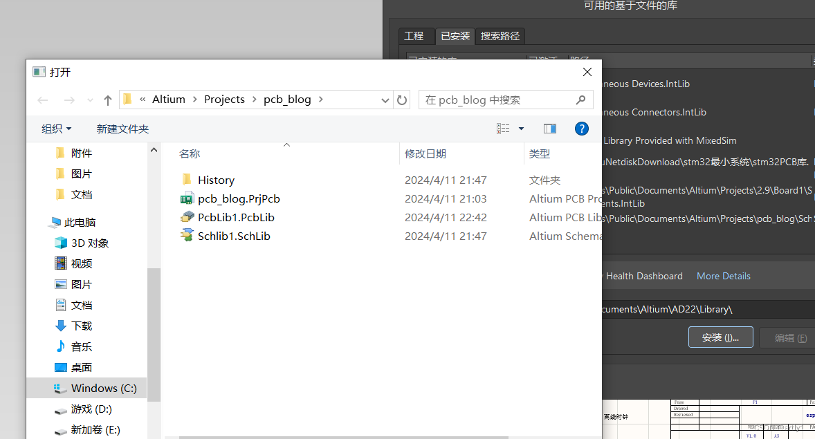Image resolution: width=815 pixels, height=439 pixels.
Task: Expand the chevron after Altium breadcrumb
Action: pos(195,100)
